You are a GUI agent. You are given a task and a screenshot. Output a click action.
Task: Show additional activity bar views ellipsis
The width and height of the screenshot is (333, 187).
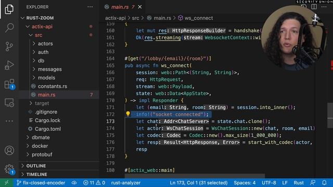coord(9,121)
